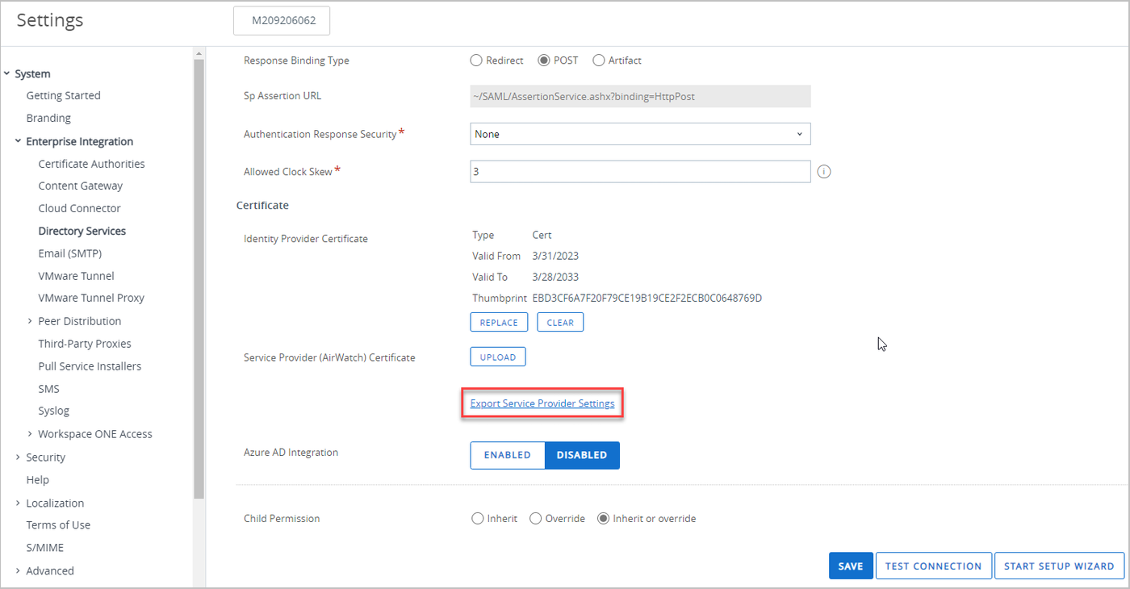Click TEST CONNECTION button

click(x=933, y=566)
